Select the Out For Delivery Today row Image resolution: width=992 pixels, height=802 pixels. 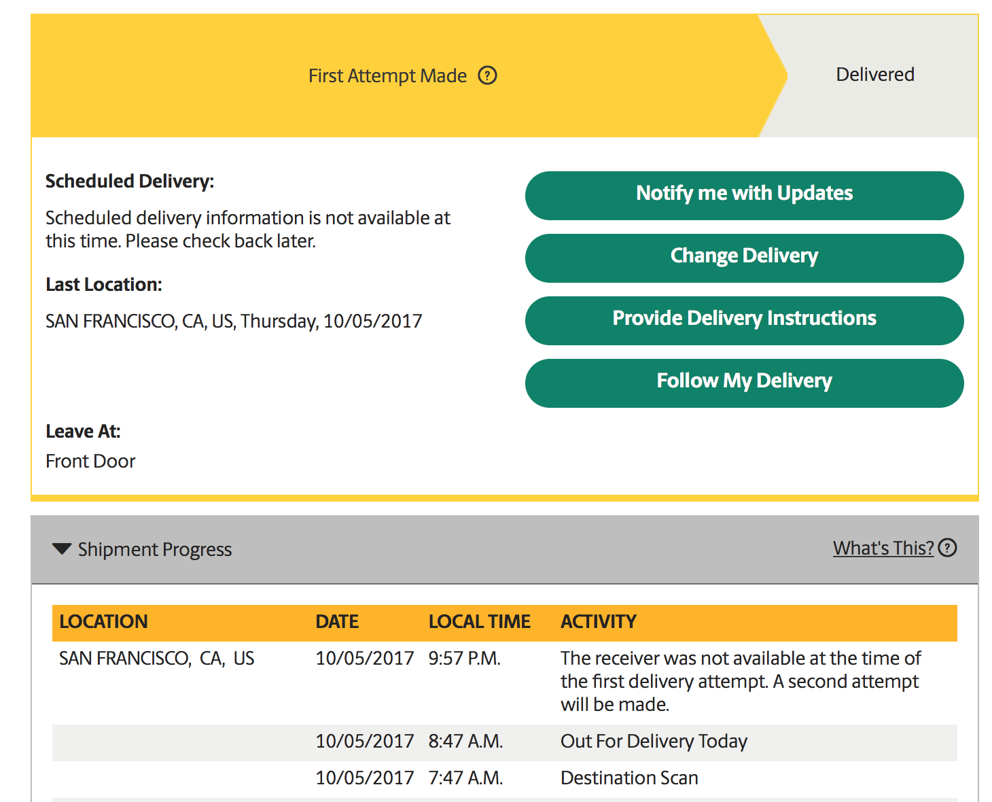tap(653, 742)
